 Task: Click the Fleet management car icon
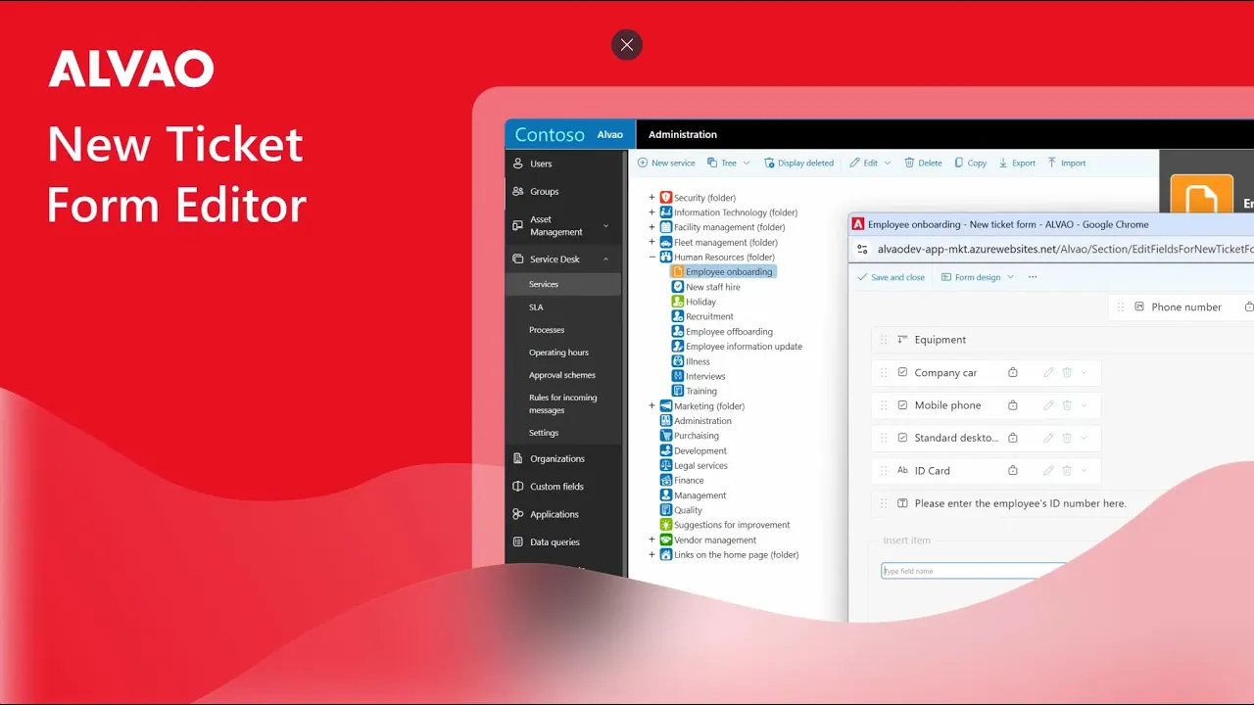666,243
